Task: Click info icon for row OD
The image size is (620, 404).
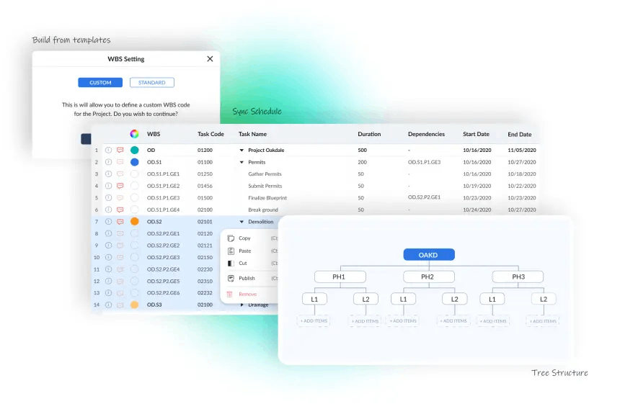Action: (x=108, y=150)
